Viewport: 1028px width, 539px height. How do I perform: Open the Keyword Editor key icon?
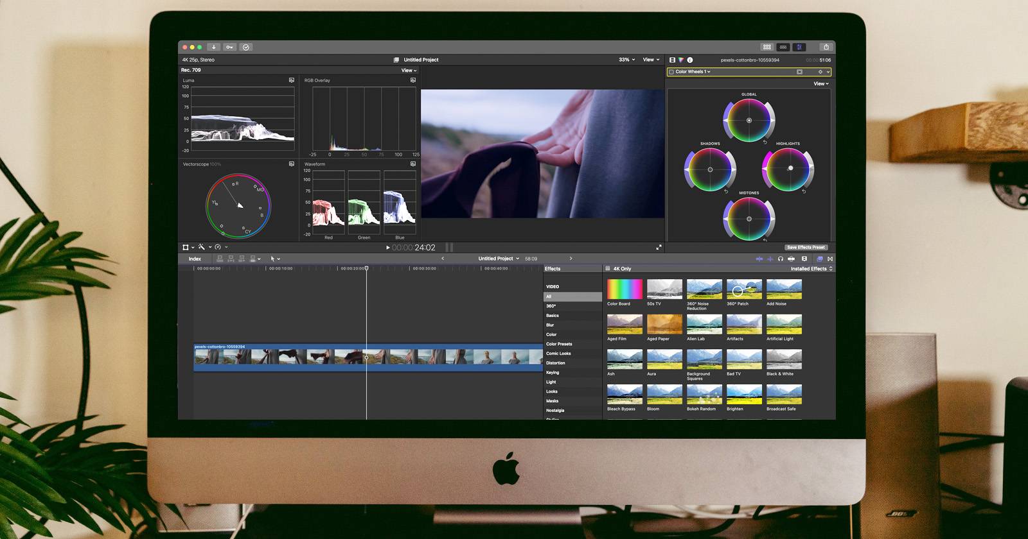point(229,47)
